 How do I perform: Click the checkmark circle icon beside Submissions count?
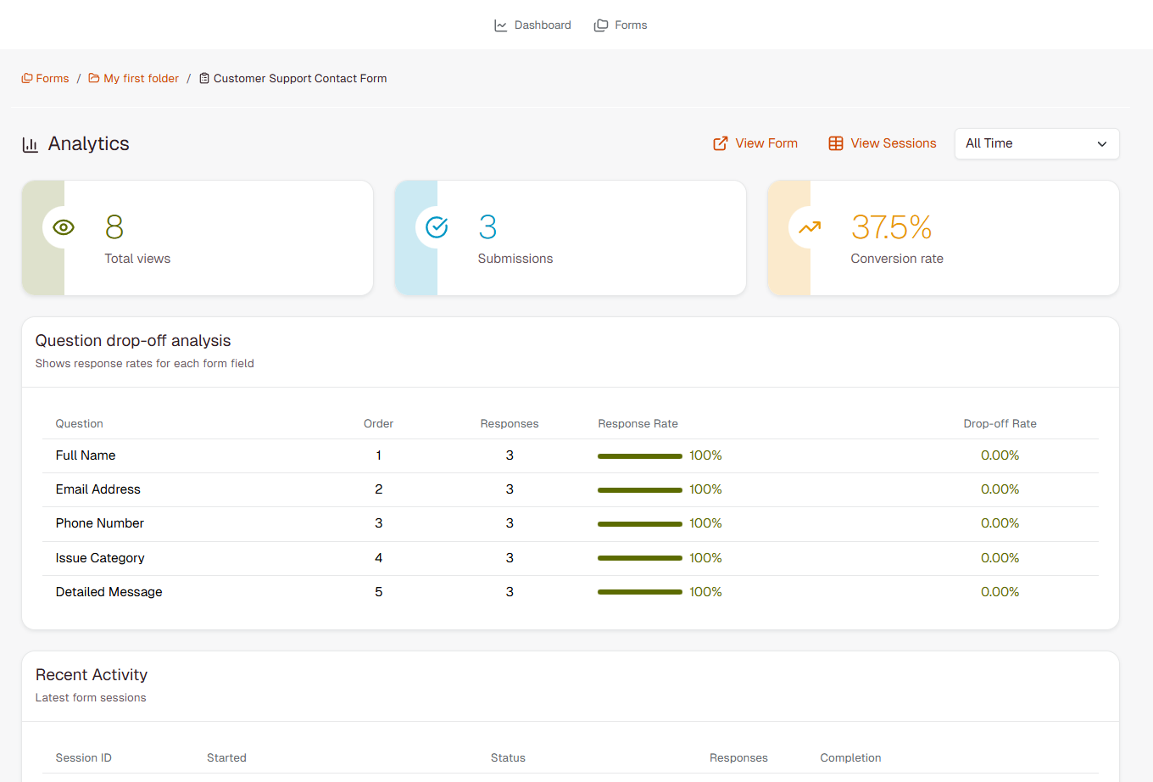pyautogui.click(x=436, y=227)
